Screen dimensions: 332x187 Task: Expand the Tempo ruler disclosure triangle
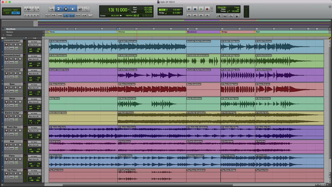(x=4, y=35)
